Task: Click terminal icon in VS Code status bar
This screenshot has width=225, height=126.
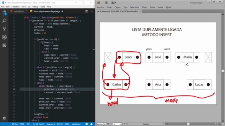Action: point(28,124)
